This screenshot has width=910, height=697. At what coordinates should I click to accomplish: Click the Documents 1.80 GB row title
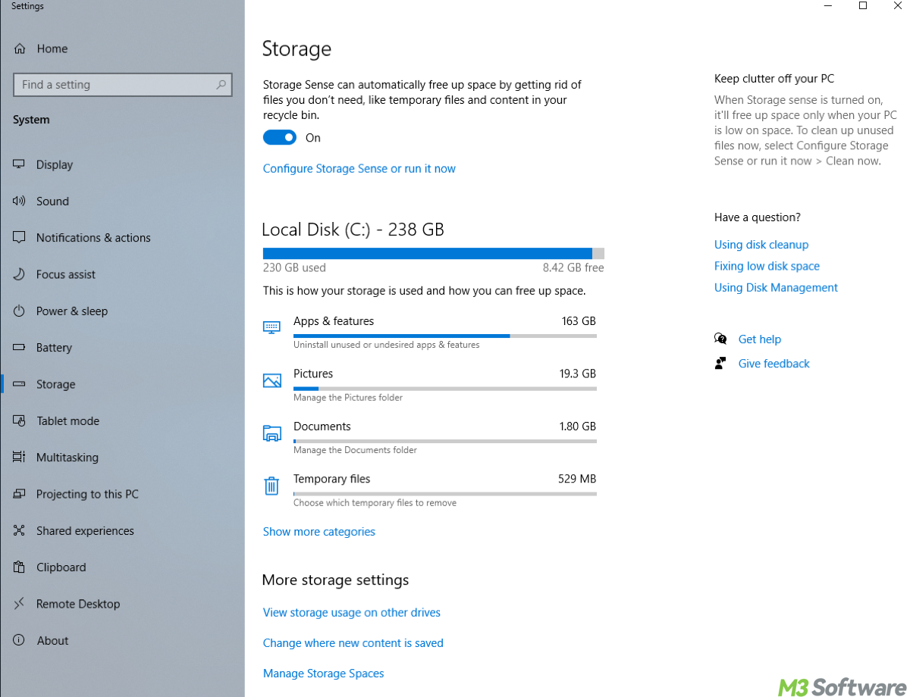click(x=322, y=426)
